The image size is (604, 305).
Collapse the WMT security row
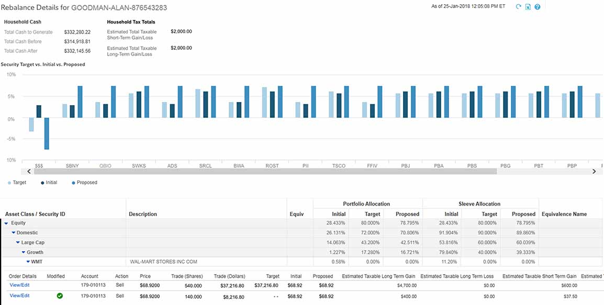click(x=28, y=262)
